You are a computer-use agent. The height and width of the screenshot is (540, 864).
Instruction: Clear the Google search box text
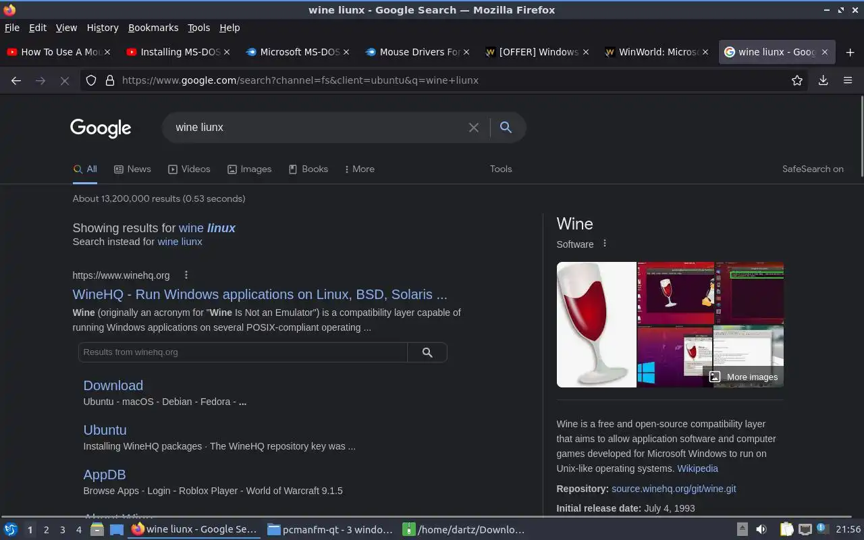coord(474,128)
